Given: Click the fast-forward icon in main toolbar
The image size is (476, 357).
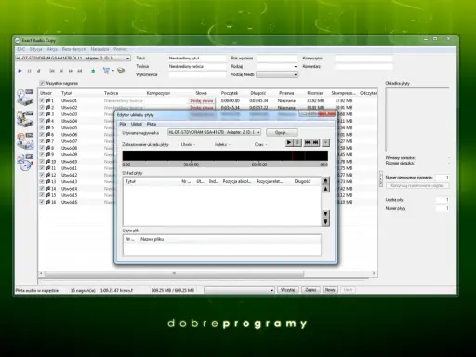Looking at the screenshot, I should 71,71.
